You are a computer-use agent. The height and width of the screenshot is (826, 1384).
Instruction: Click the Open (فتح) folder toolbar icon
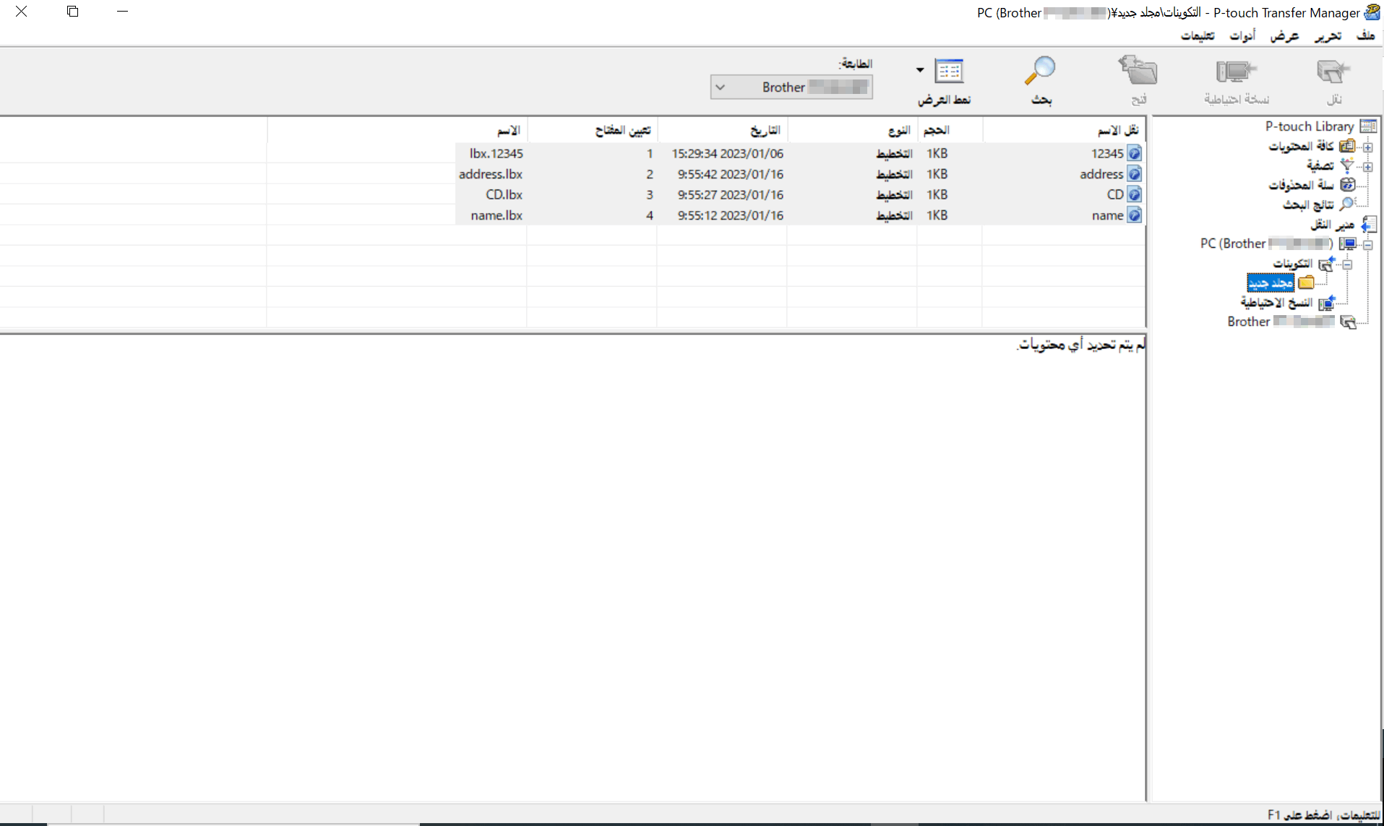(x=1138, y=72)
